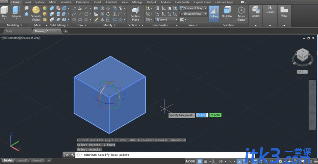318x164 pixels.
Task: Close the command line with X
Action: [67, 155]
